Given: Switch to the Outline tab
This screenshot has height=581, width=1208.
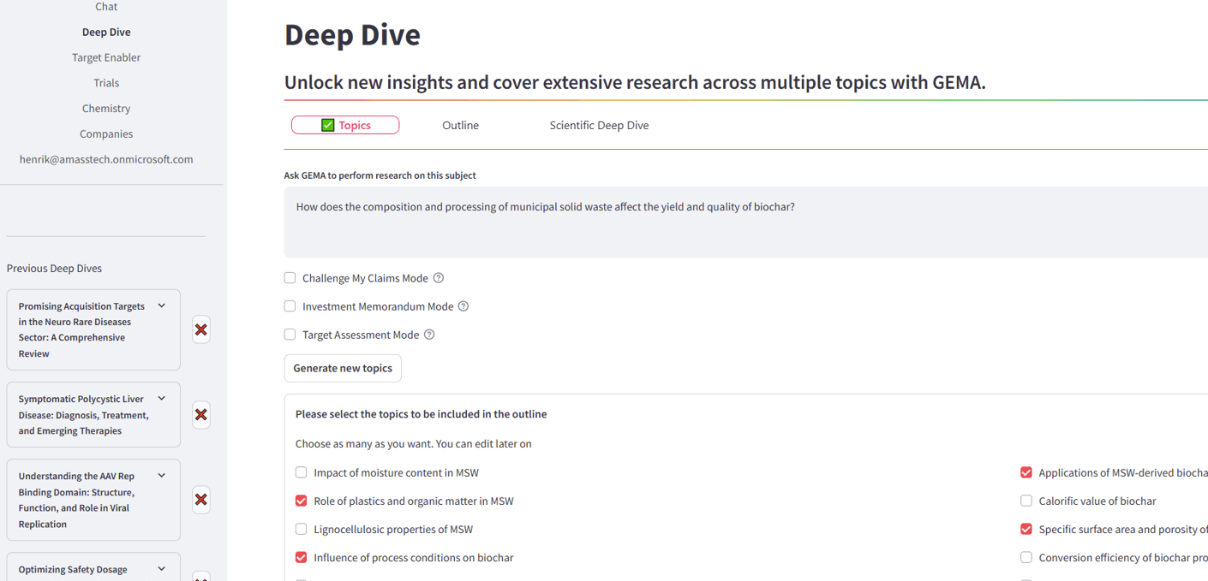Looking at the screenshot, I should [460, 125].
